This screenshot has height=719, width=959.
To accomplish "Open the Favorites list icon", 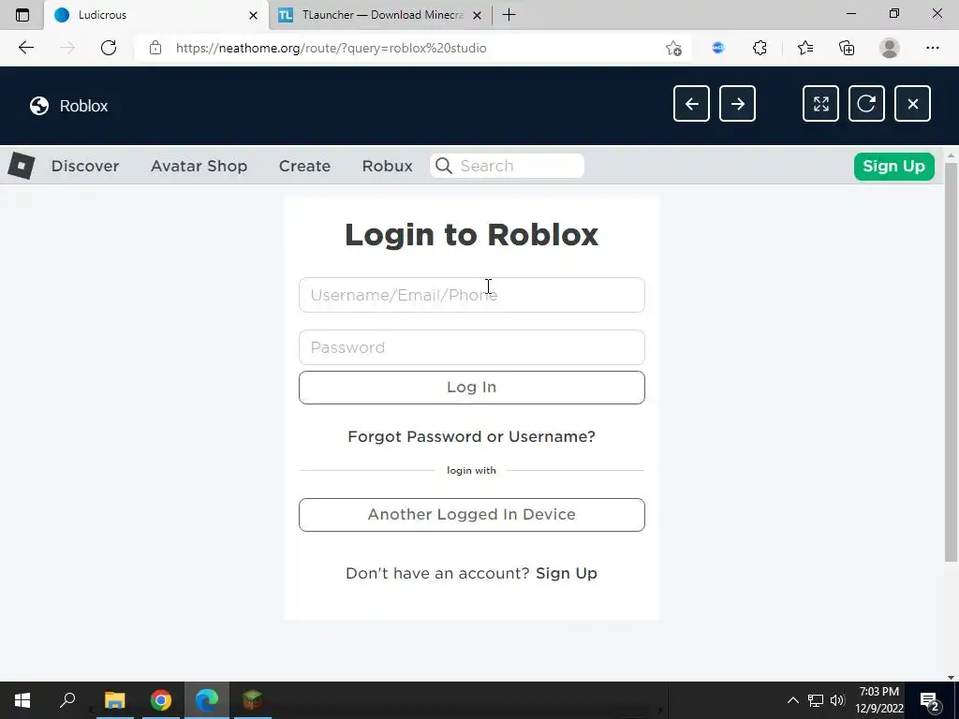I will (x=805, y=48).
